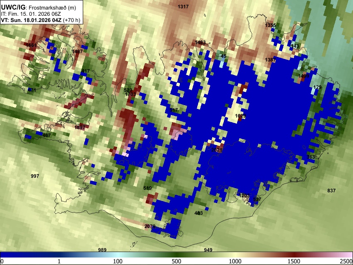Click the map value 837
This screenshot has width=353, height=265.
coord(331,191)
